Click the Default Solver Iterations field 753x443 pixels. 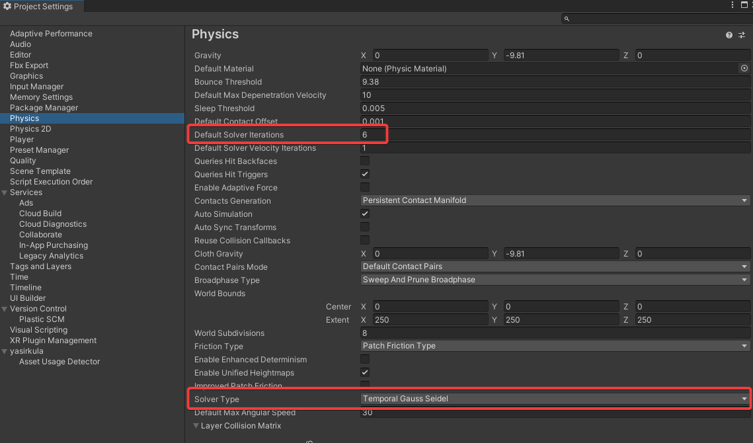coord(555,135)
